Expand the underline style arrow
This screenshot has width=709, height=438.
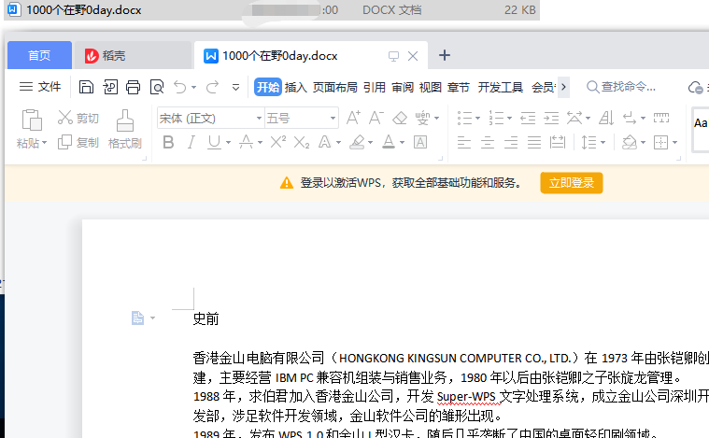tap(228, 143)
